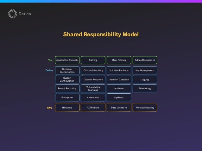Viewport: 202px width, 151px height.
Task: Select the Shared Responsibility Model title
Action: point(101,34)
